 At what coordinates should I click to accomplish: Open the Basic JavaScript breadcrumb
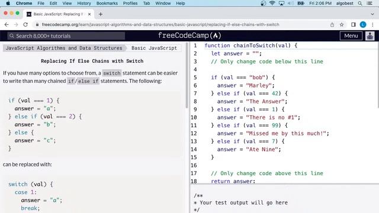point(154,48)
